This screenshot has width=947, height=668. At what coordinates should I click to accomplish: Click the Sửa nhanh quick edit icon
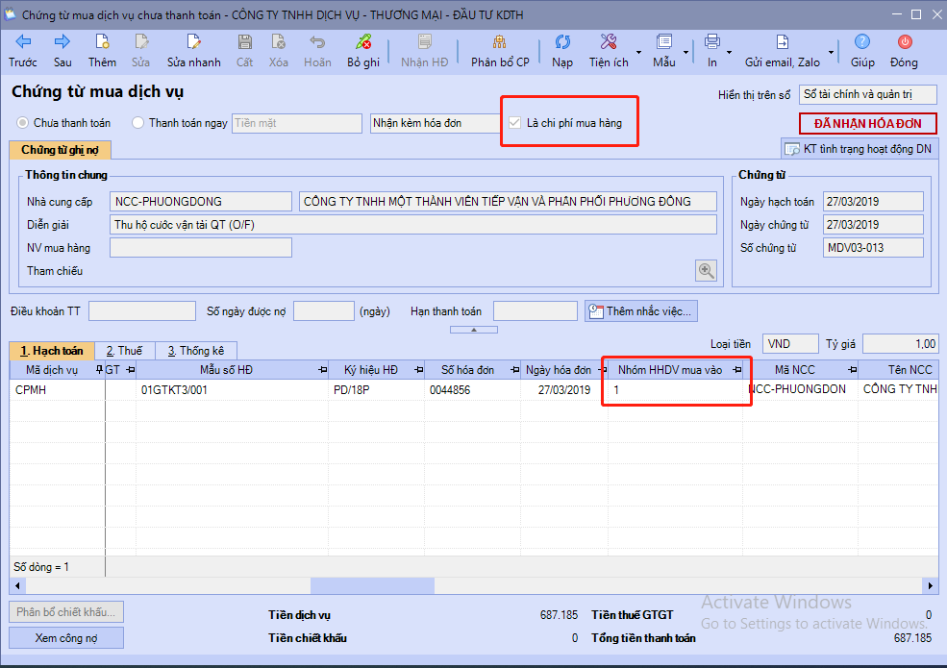point(193,42)
